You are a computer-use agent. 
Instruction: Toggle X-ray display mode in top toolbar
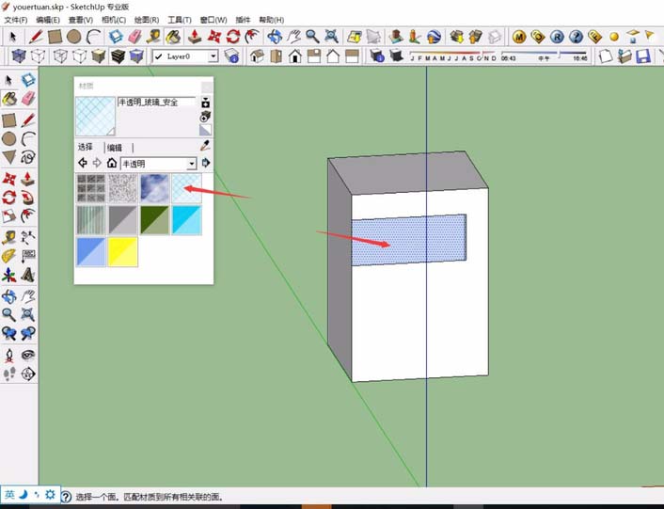click(12, 56)
